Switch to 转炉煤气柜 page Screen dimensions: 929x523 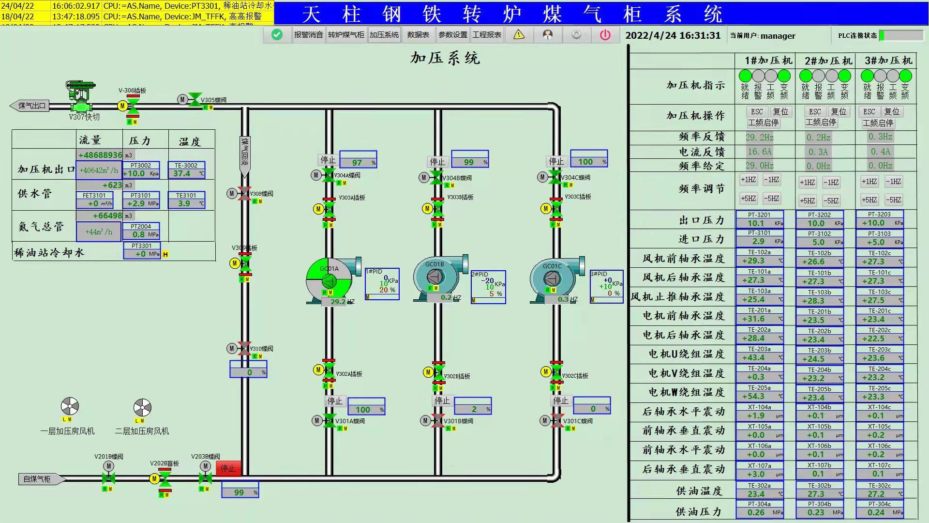[x=346, y=35]
